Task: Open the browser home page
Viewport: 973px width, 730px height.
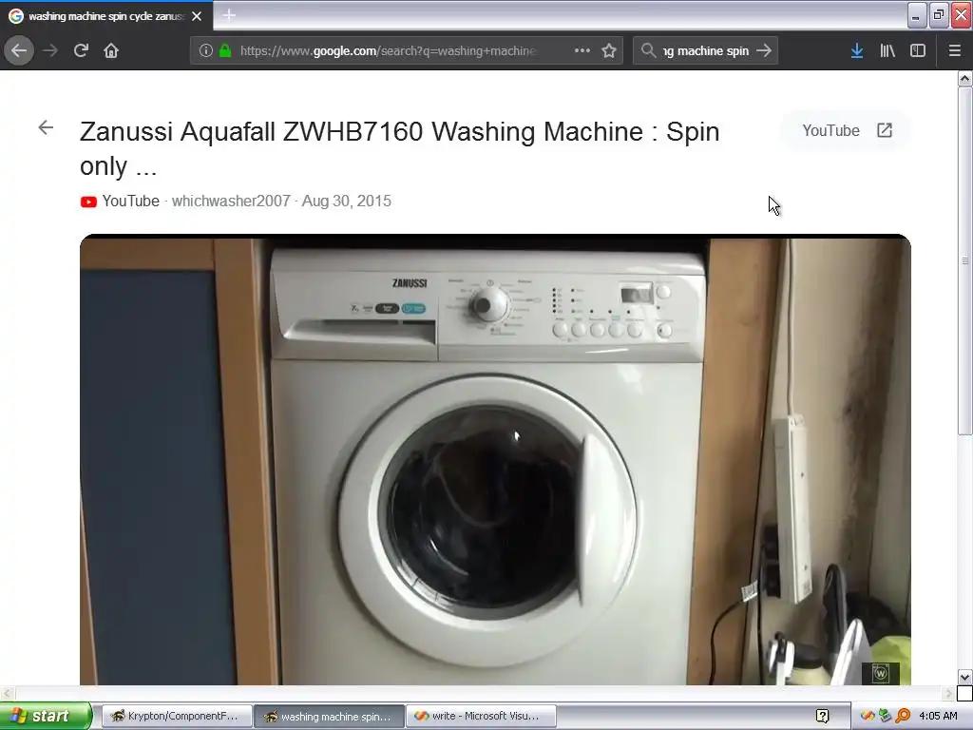Action: tap(111, 50)
